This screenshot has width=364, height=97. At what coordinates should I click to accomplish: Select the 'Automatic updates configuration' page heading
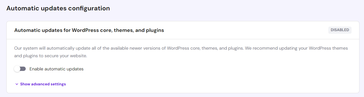click(x=58, y=8)
